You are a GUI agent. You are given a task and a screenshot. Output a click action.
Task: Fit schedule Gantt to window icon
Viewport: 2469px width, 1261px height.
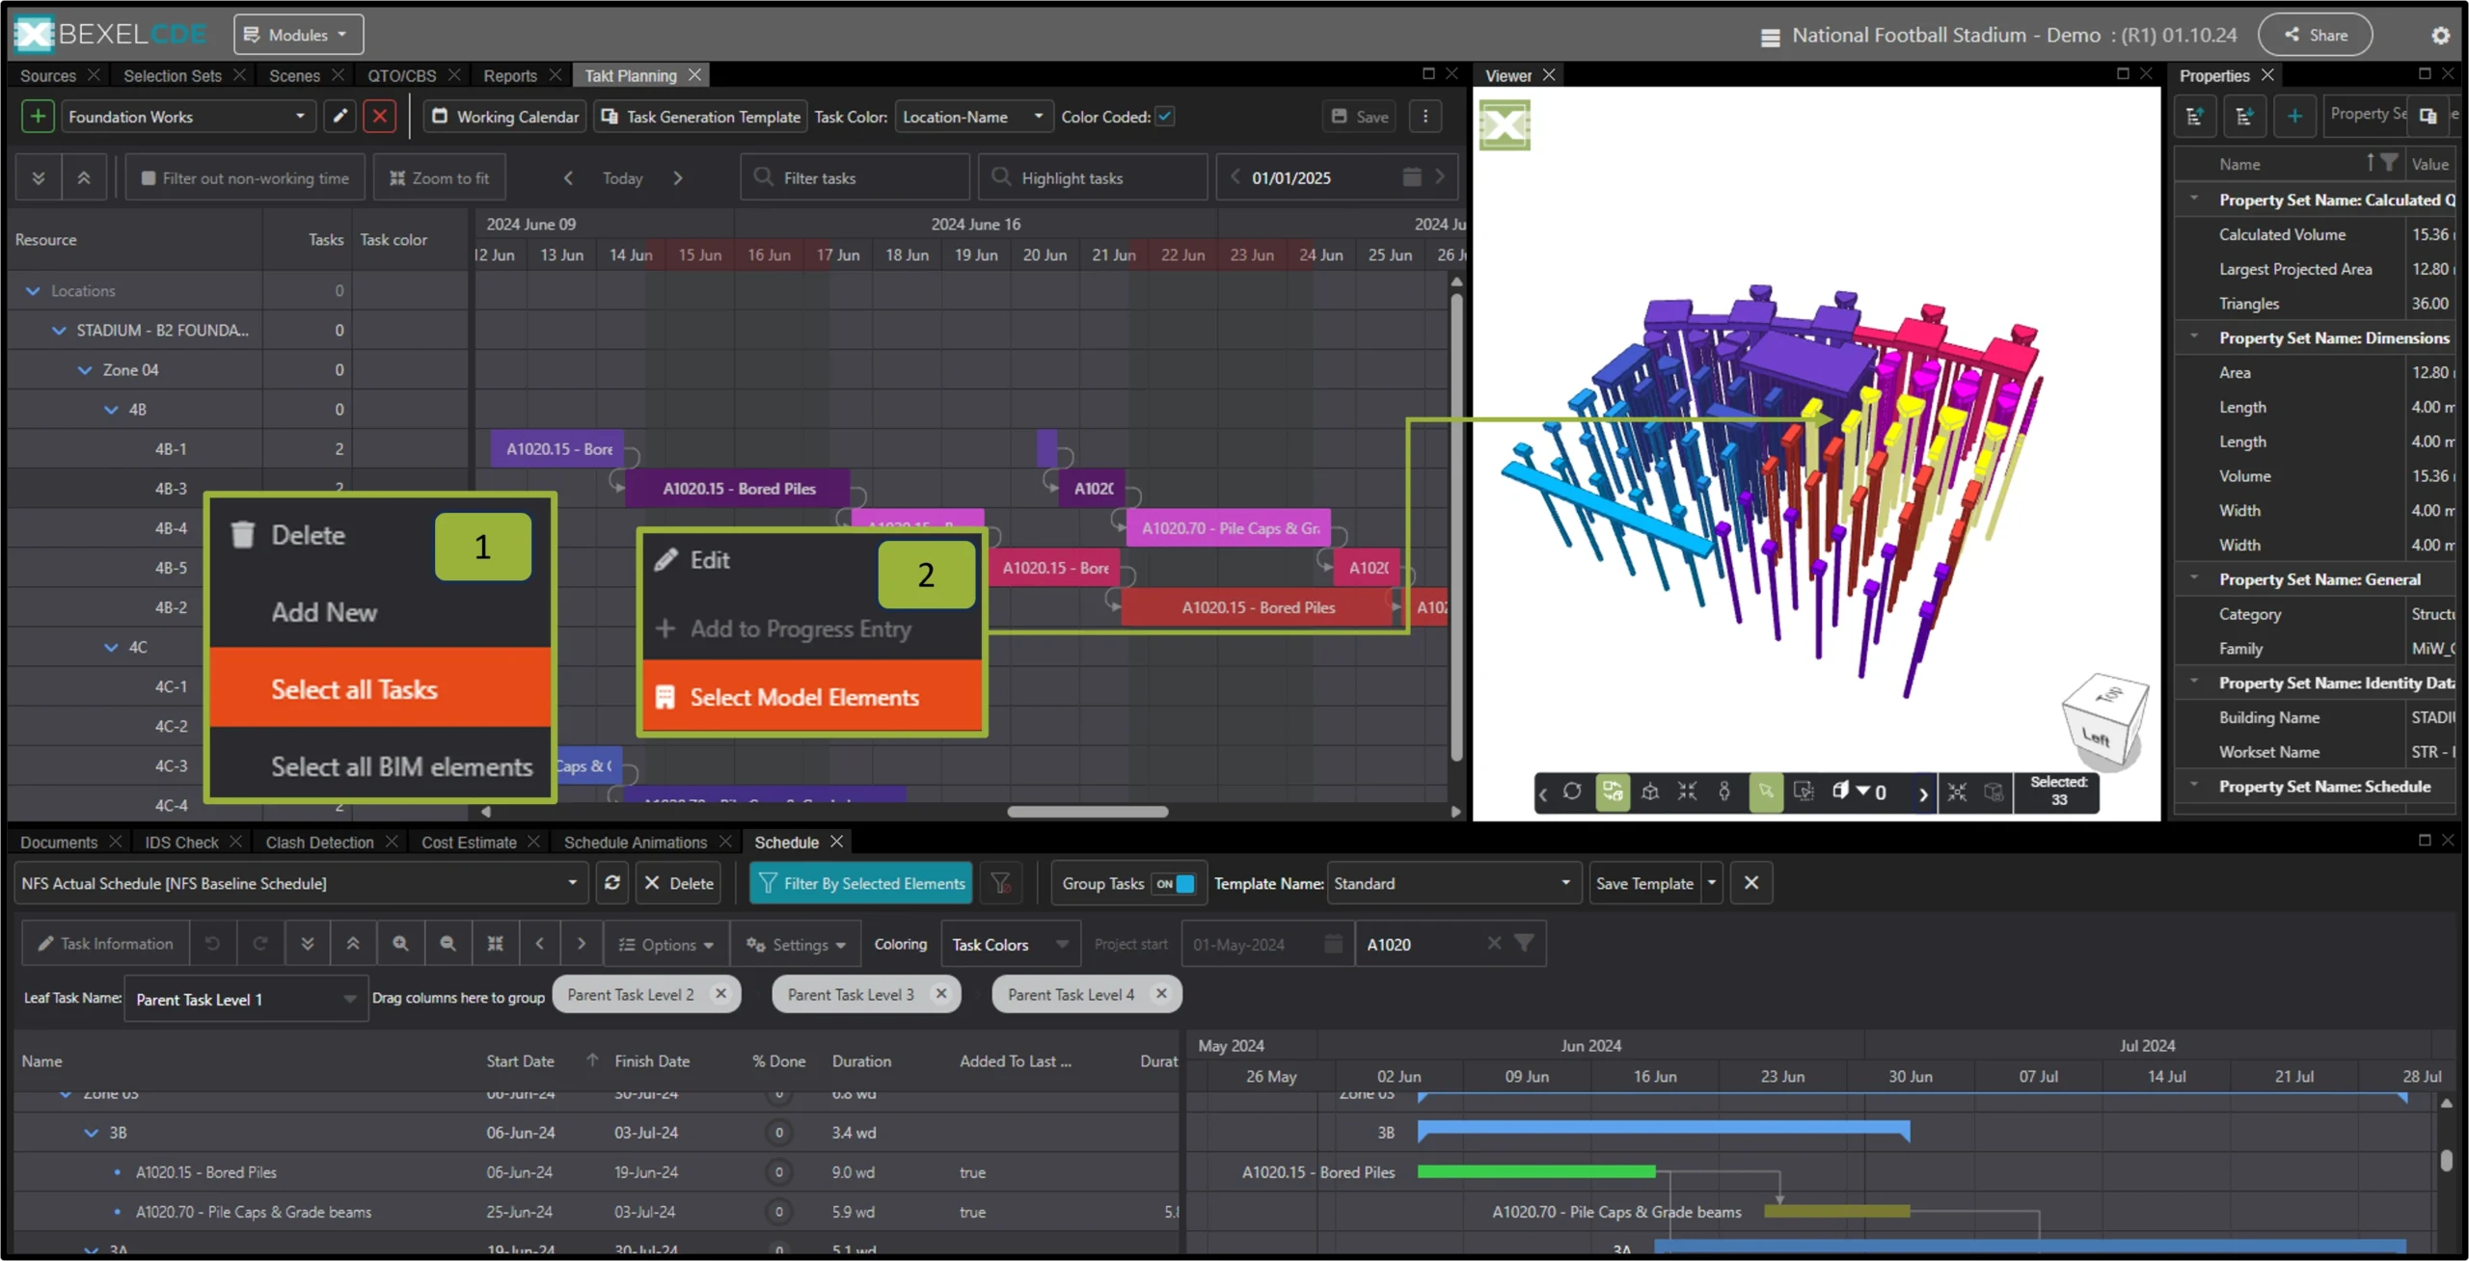[x=495, y=944]
